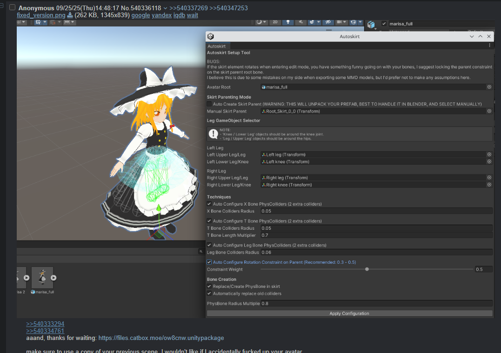
Task: Toggle the 2D view button
Action: 275,22
